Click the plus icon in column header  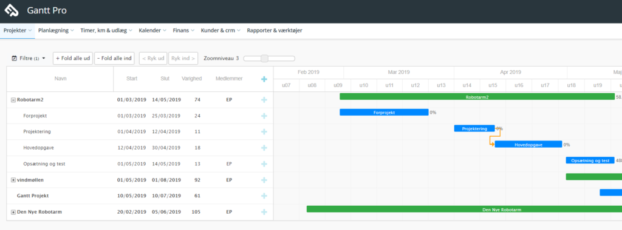coord(264,79)
